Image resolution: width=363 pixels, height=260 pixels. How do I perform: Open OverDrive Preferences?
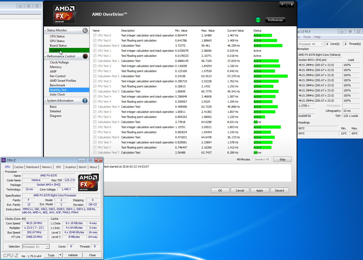275,20
